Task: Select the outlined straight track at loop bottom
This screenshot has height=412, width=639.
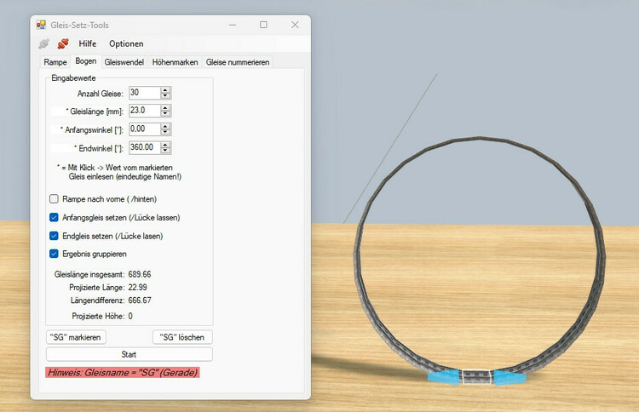Action: click(476, 377)
